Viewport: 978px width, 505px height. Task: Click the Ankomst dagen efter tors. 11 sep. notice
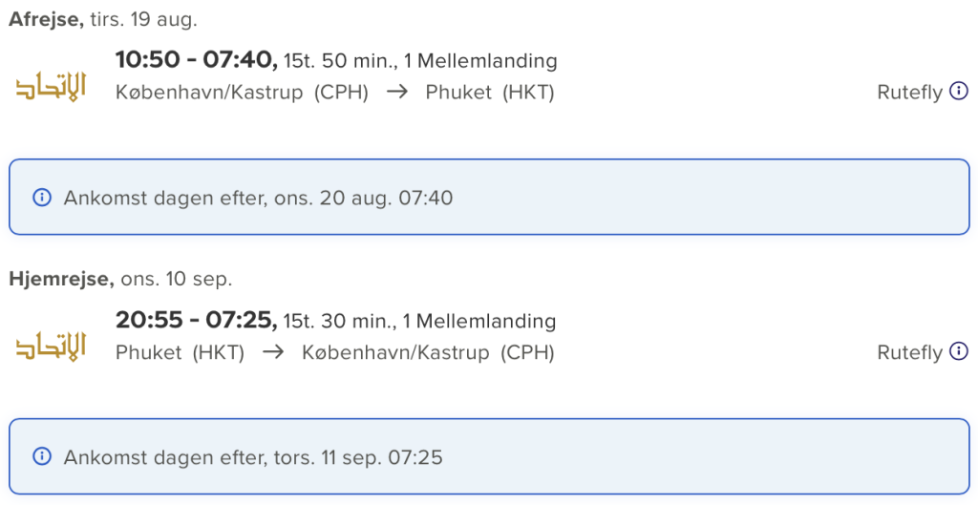tap(489, 457)
